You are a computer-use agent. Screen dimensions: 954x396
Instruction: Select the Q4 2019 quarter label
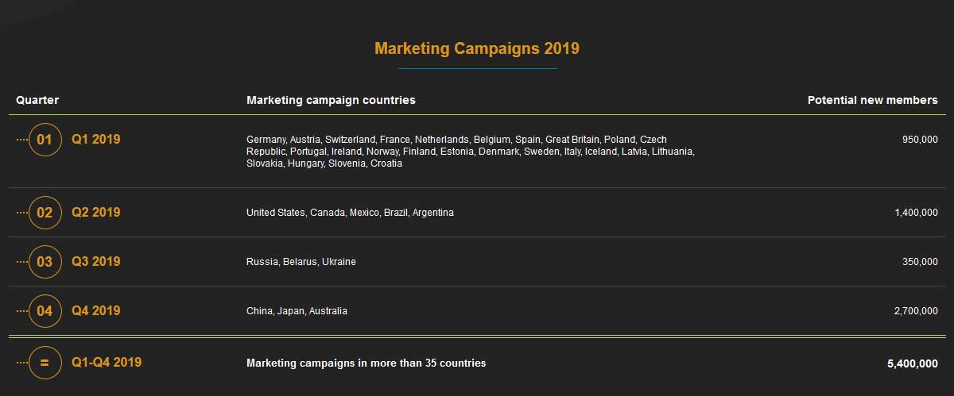pos(95,311)
